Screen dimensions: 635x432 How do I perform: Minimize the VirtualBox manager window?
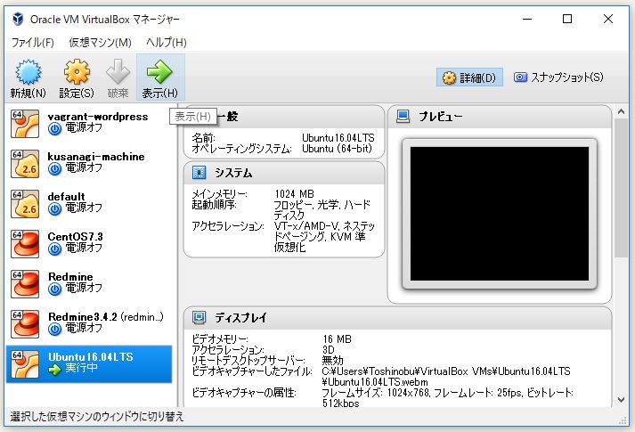click(527, 19)
